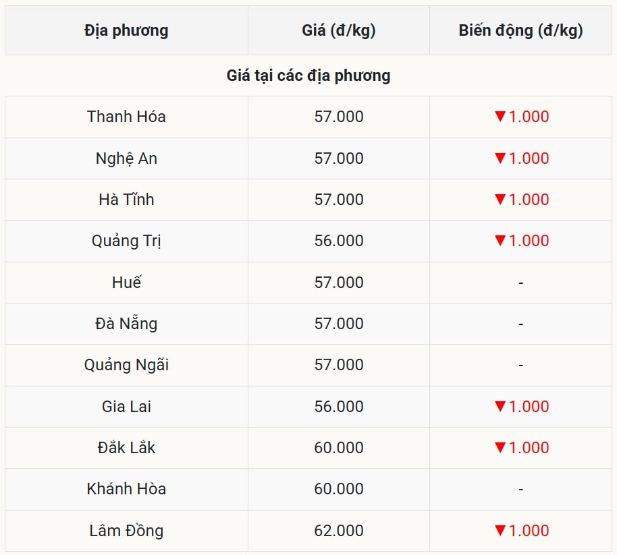
Task: Click the red down arrow in Lâm Đồng row
Action: (x=500, y=531)
